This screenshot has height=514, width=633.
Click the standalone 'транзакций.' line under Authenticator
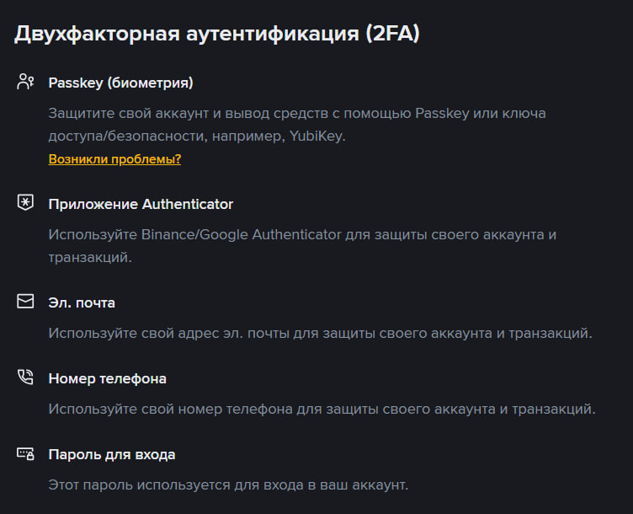click(90, 257)
